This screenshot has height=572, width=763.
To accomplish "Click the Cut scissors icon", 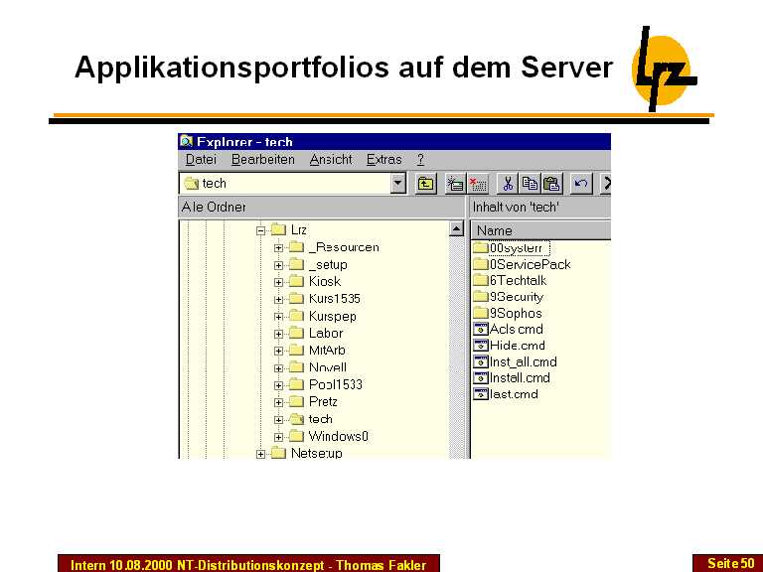I will 508,184.
